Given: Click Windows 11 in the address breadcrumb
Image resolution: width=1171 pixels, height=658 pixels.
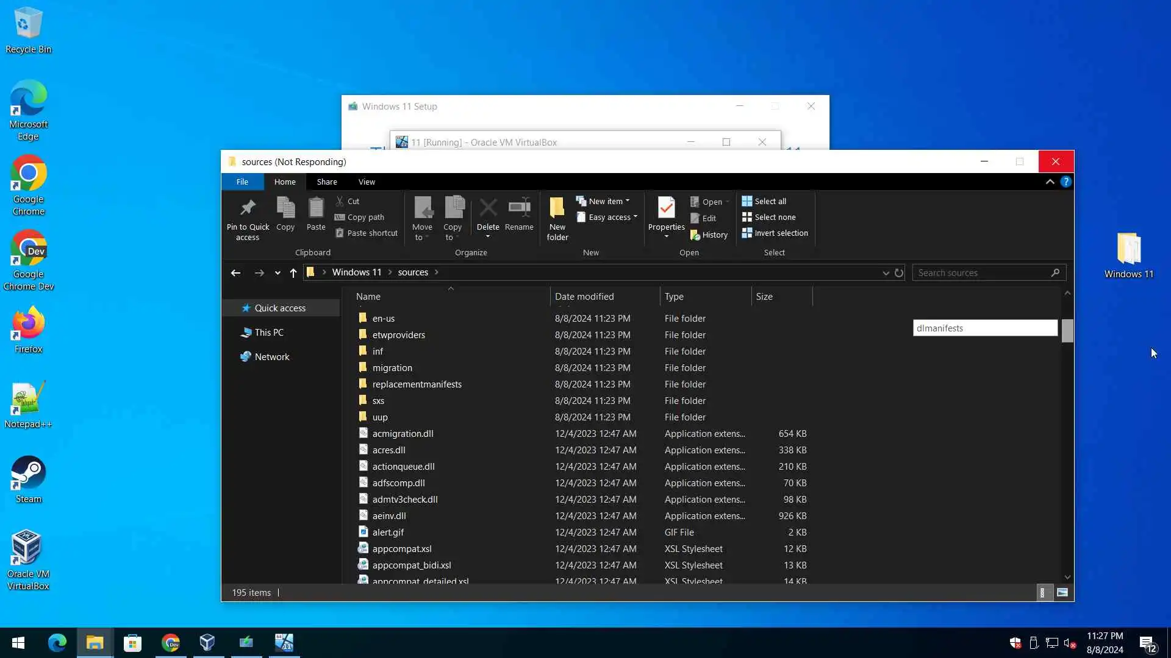Looking at the screenshot, I should (356, 272).
